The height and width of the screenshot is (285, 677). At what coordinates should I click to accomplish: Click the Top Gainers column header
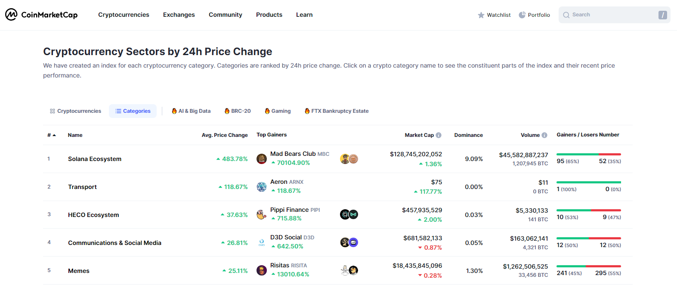(x=272, y=135)
